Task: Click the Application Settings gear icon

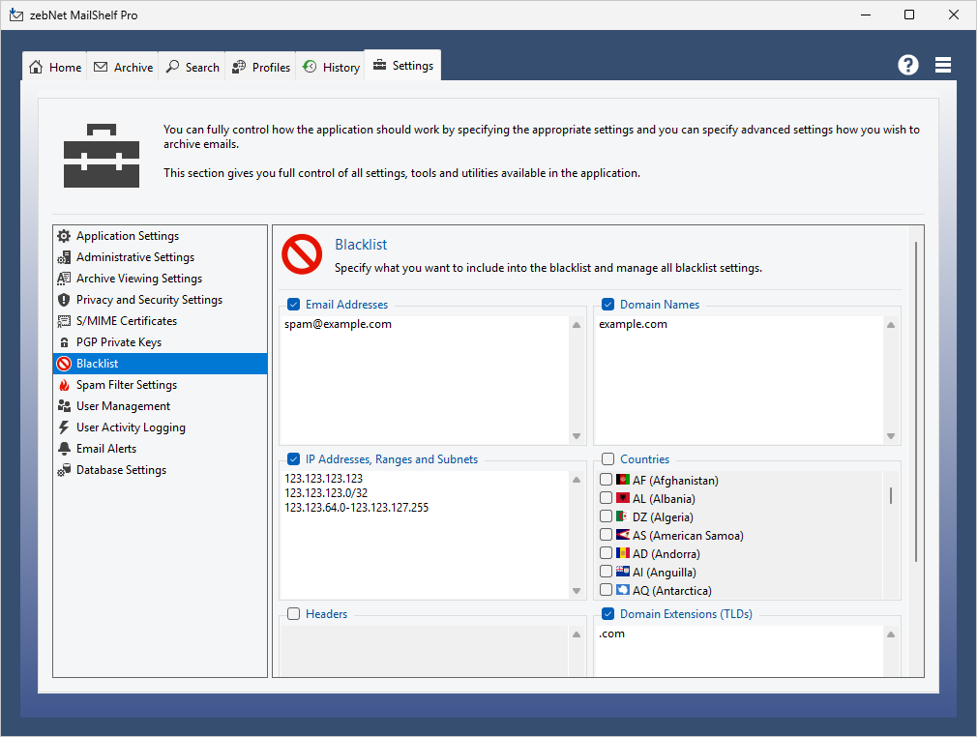Action: tap(65, 236)
